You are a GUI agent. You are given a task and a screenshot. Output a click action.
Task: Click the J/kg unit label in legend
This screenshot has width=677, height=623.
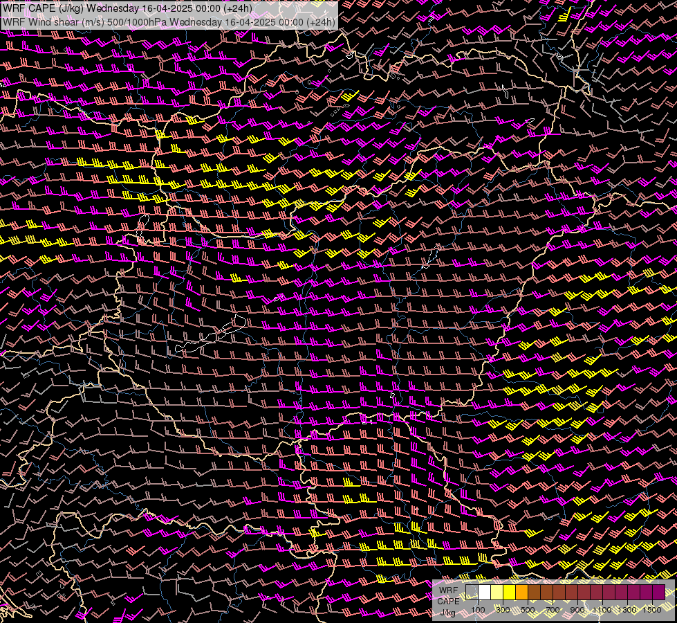447,613
